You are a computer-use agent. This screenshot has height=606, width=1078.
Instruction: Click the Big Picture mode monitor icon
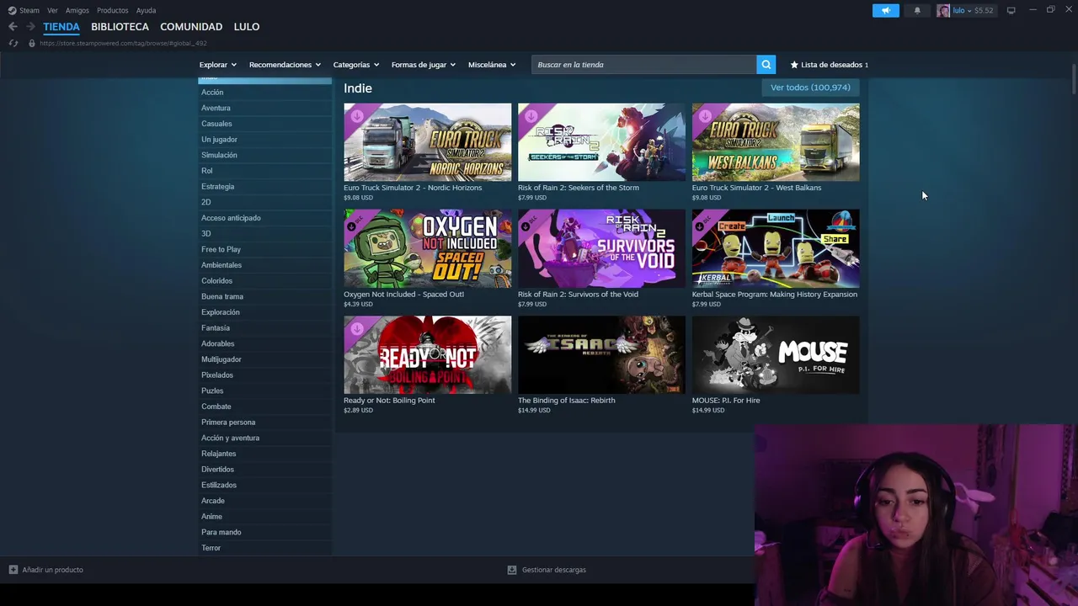coord(1011,10)
